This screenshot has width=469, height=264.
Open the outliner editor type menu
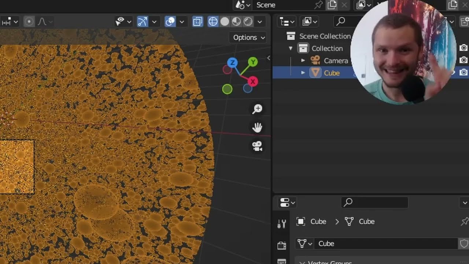[x=288, y=22]
